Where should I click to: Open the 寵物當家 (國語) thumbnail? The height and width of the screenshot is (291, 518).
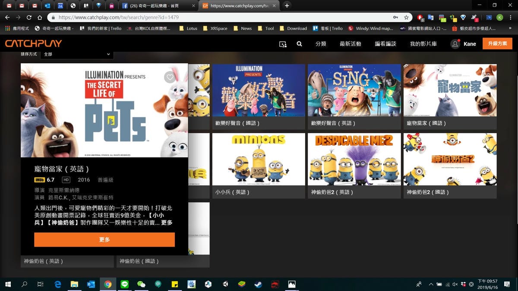[450, 91]
